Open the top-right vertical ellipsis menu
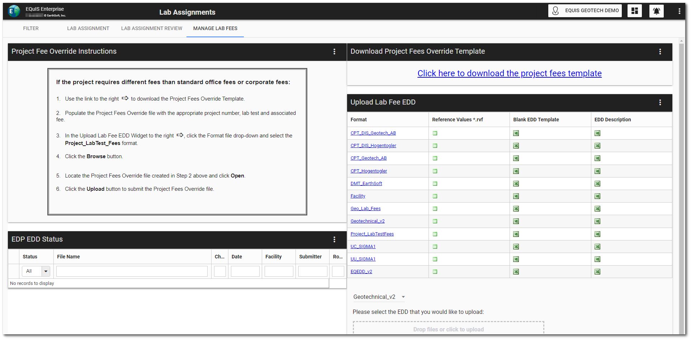The height and width of the screenshot is (340, 691). [x=679, y=11]
